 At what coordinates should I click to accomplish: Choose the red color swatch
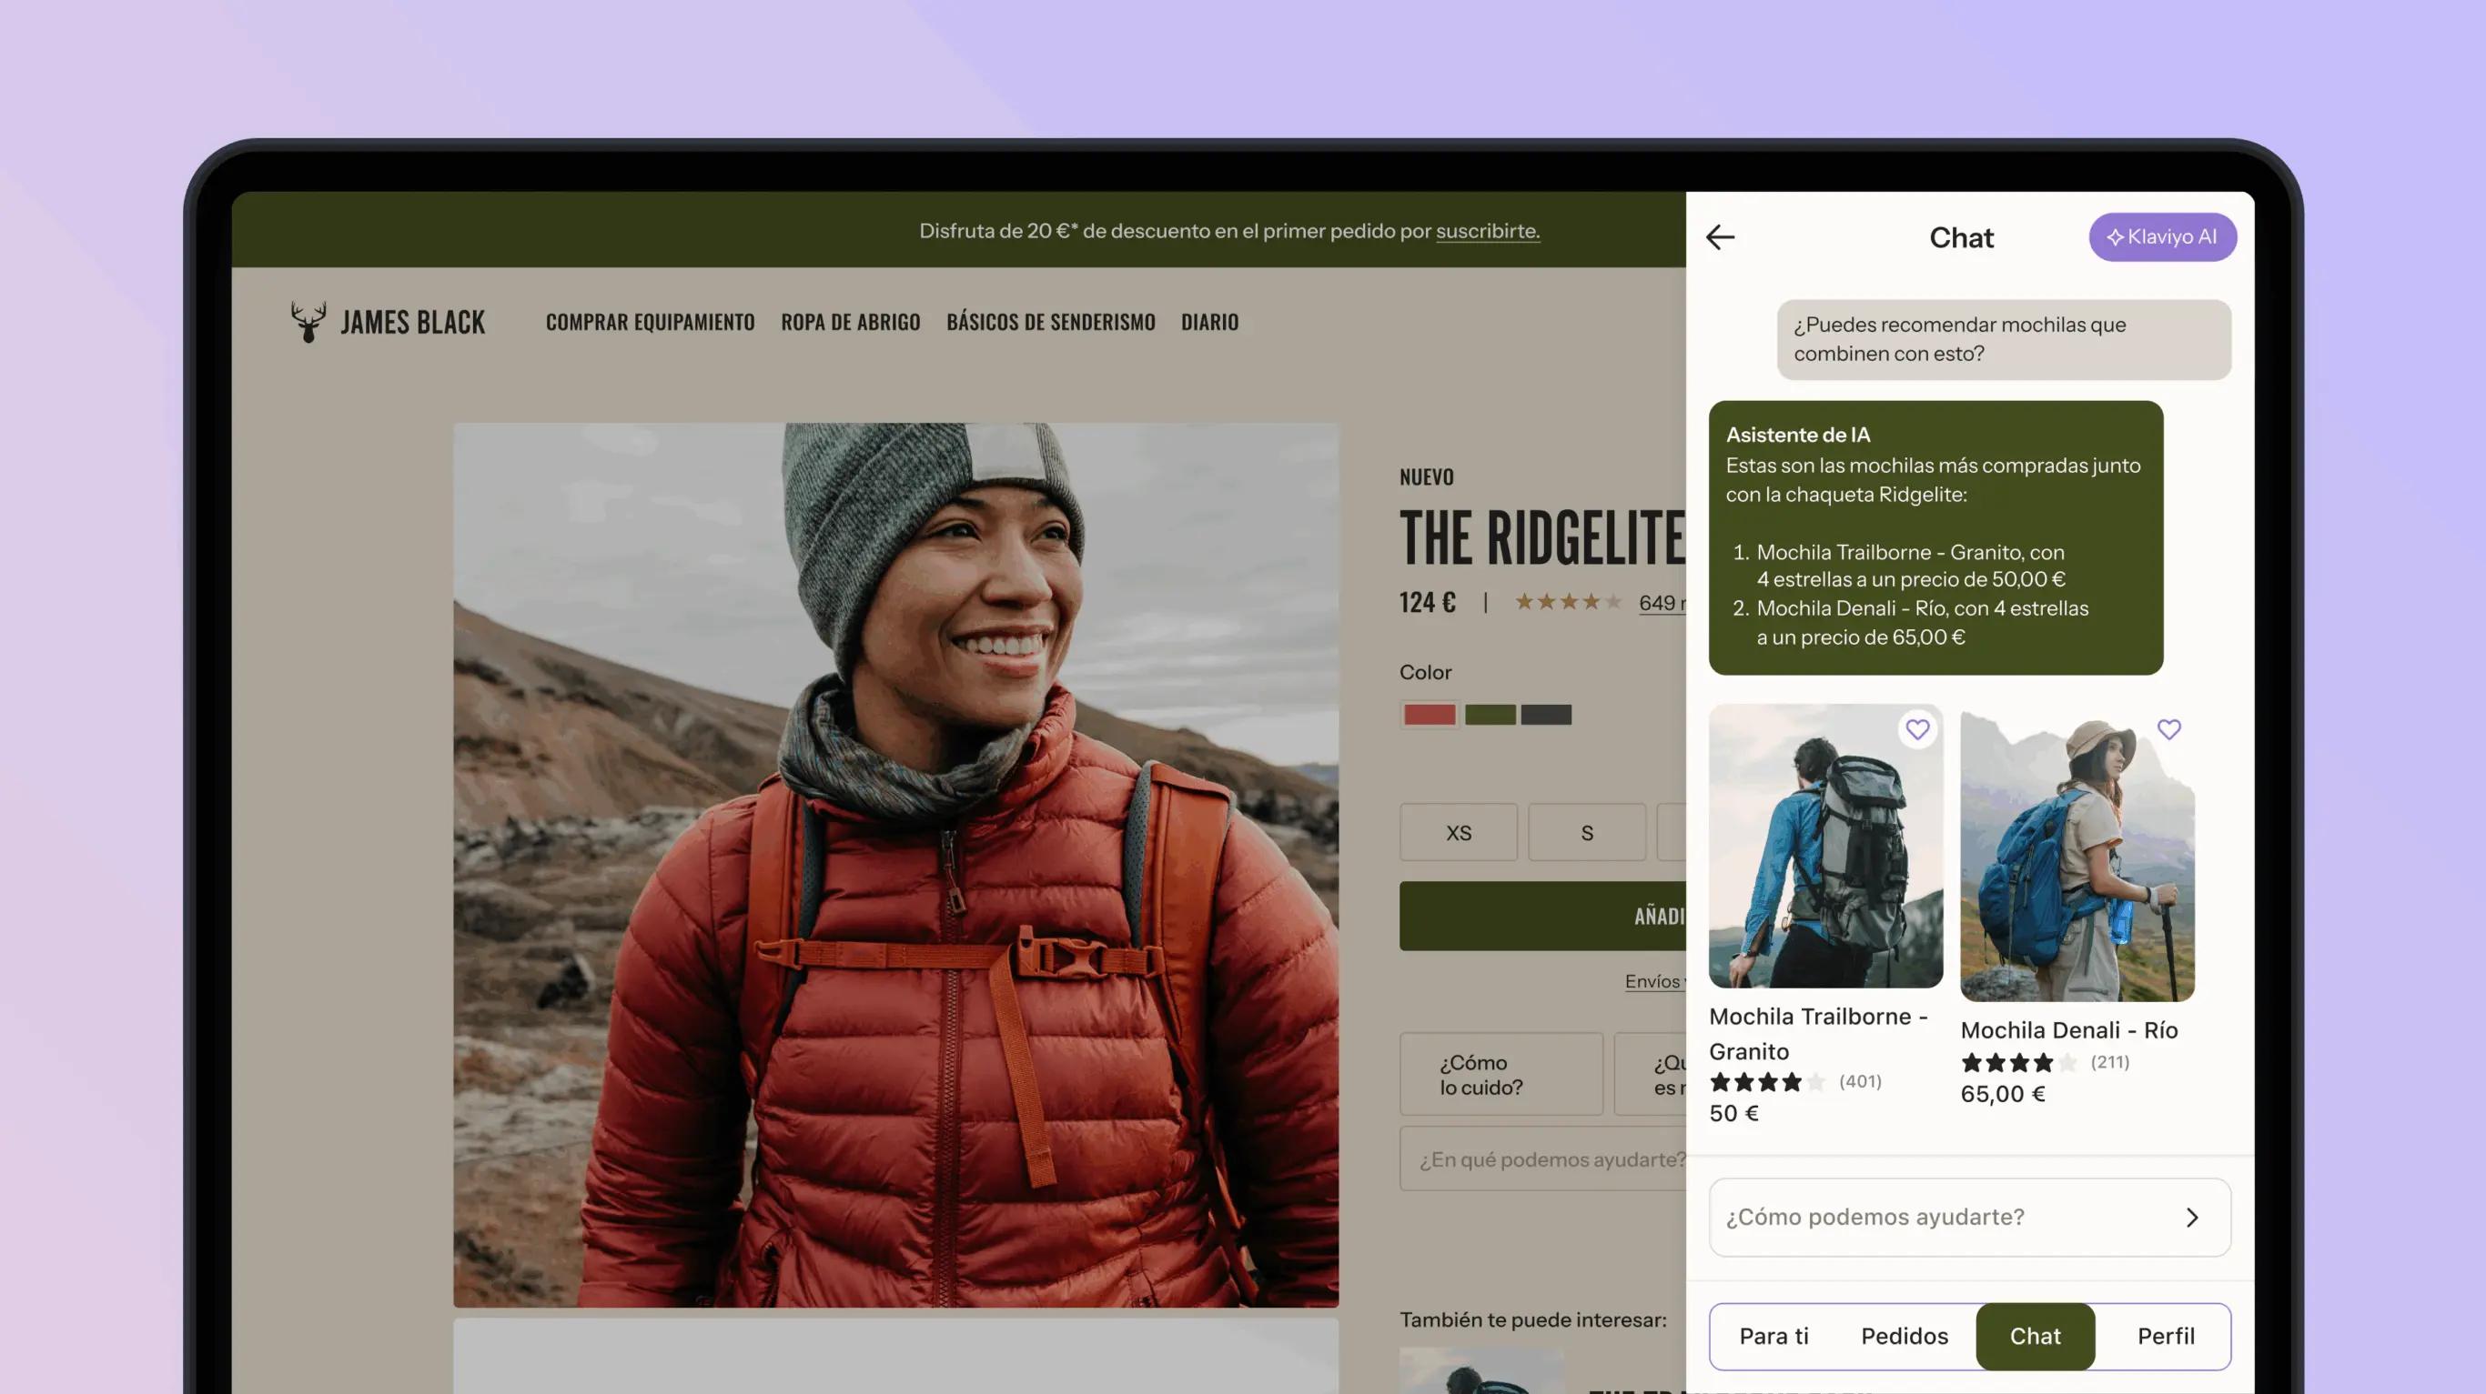(x=1430, y=715)
